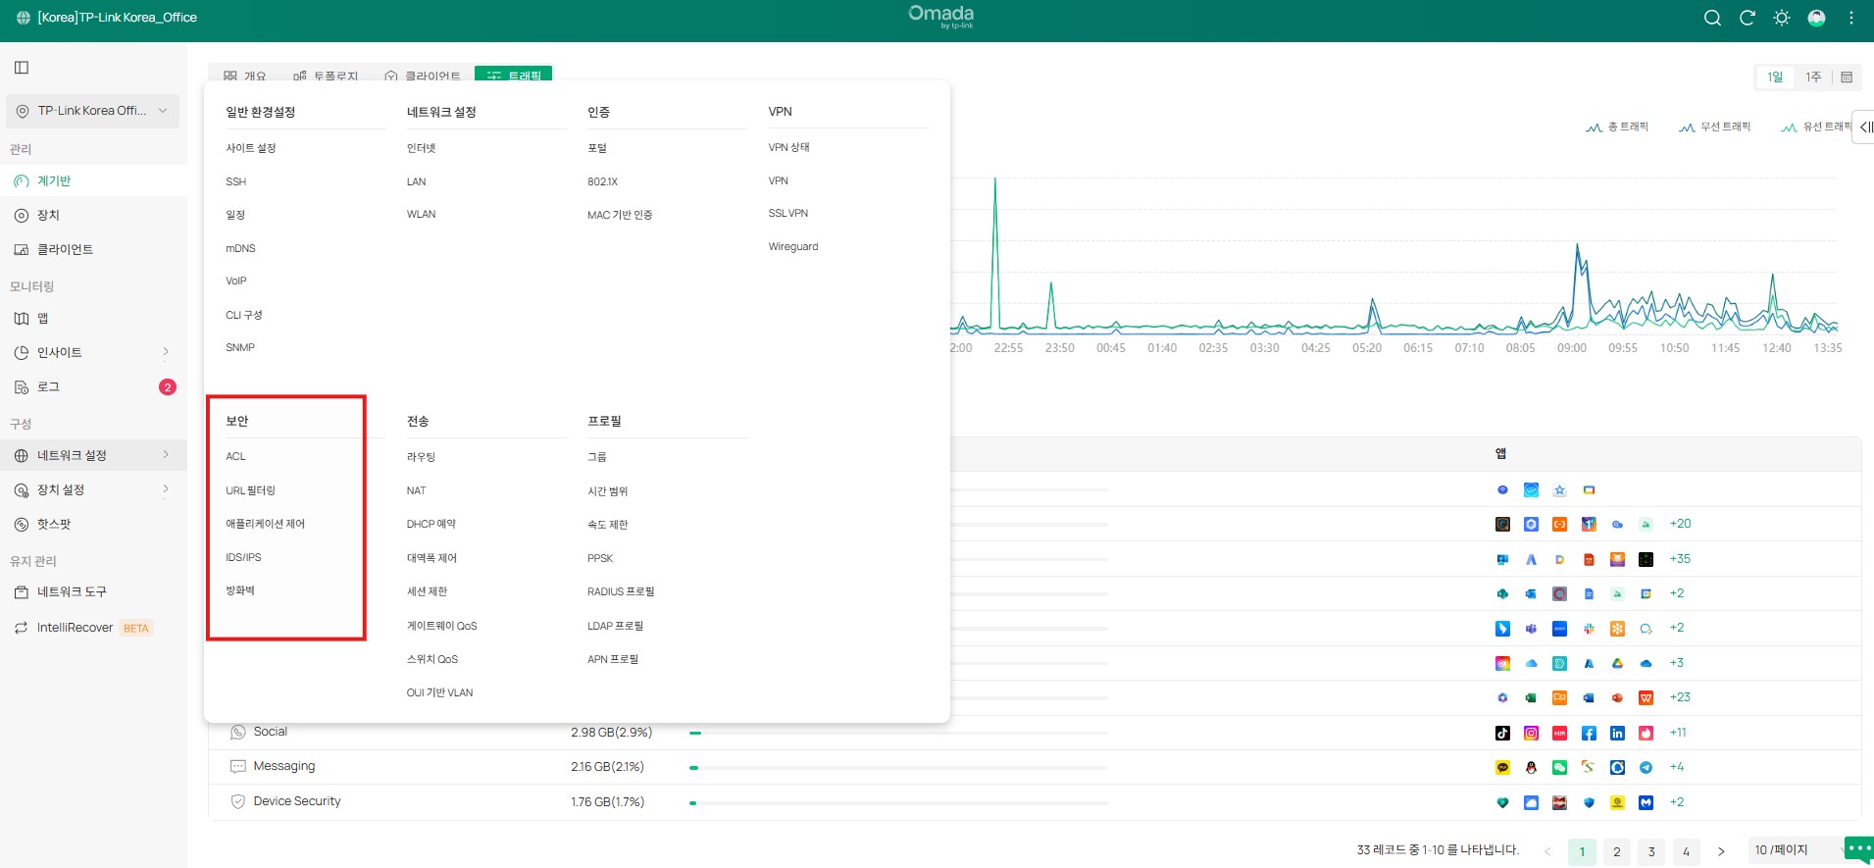Toggle the 무선 트래픽 legend series
The width and height of the screenshot is (1874, 868).
tap(1714, 128)
